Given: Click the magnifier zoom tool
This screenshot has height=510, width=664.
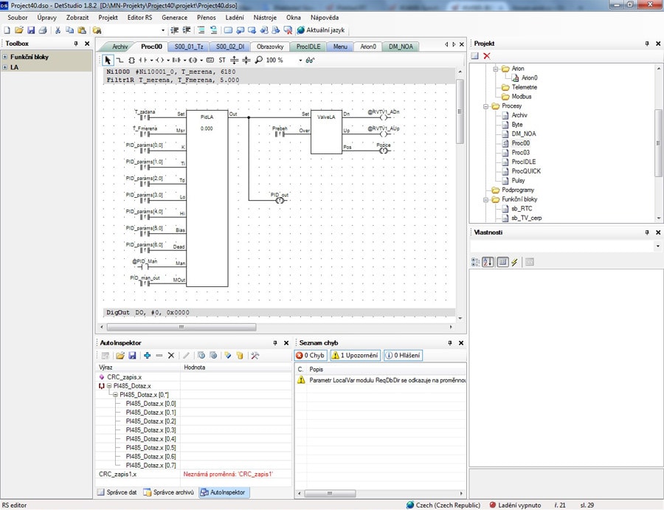Looking at the screenshot, I should pos(259,60).
